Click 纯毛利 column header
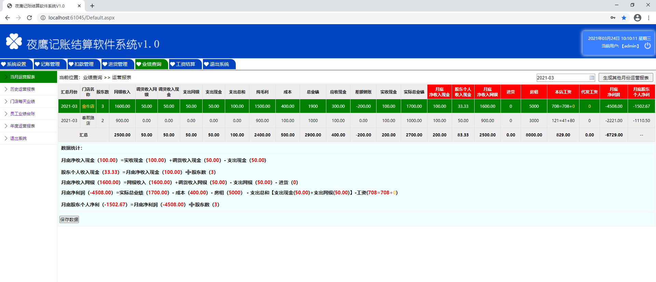Screen dimensions: 656x282 (x=262, y=92)
